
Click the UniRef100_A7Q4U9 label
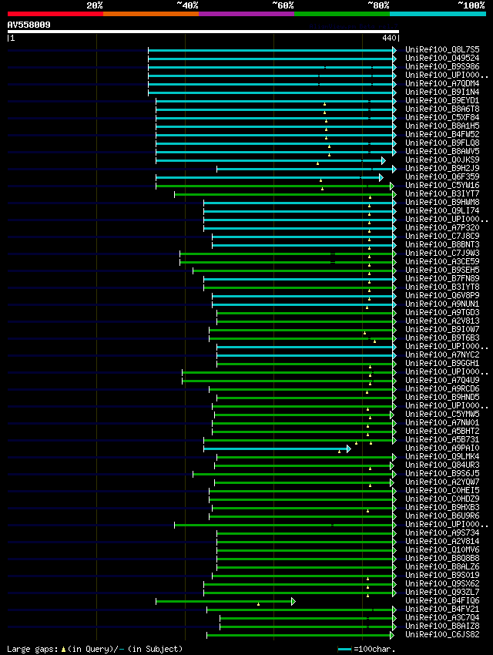point(442,380)
